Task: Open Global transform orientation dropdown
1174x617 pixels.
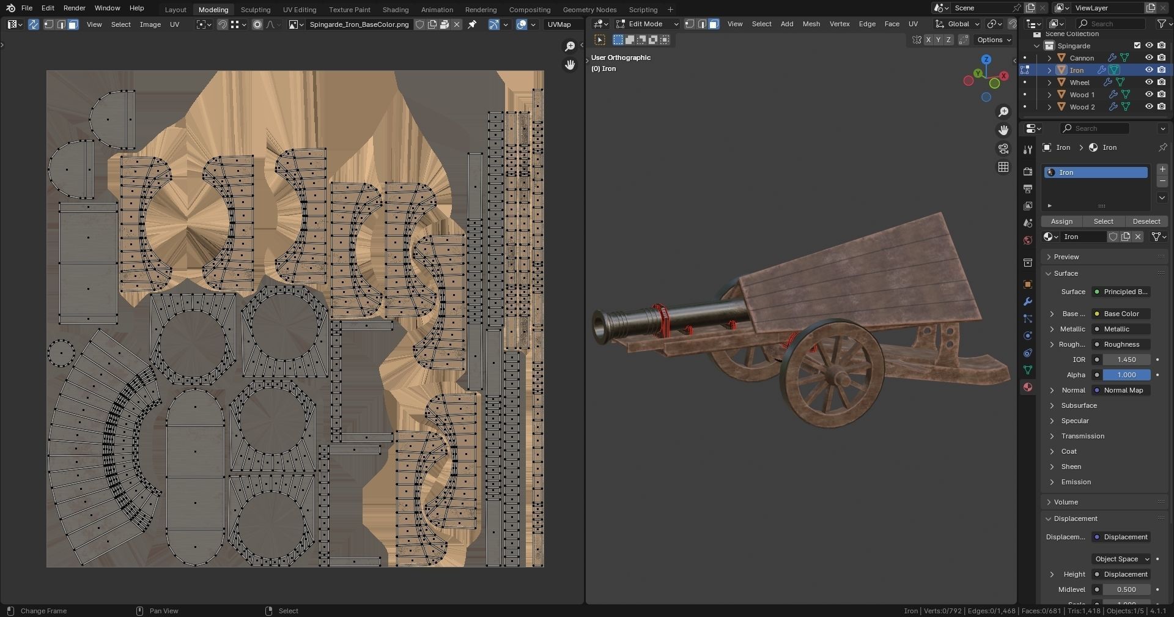Action: (957, 24)
